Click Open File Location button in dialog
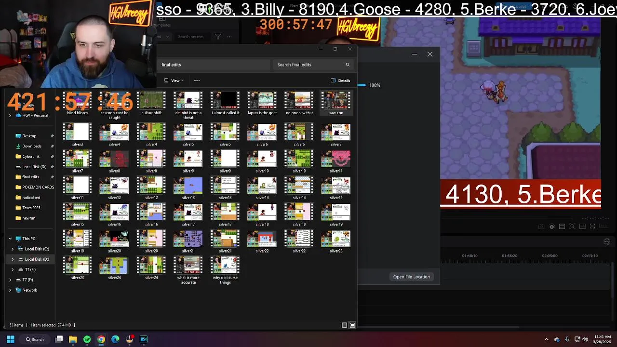The height and width of the screenshot is (347, 617). point(411,277)
